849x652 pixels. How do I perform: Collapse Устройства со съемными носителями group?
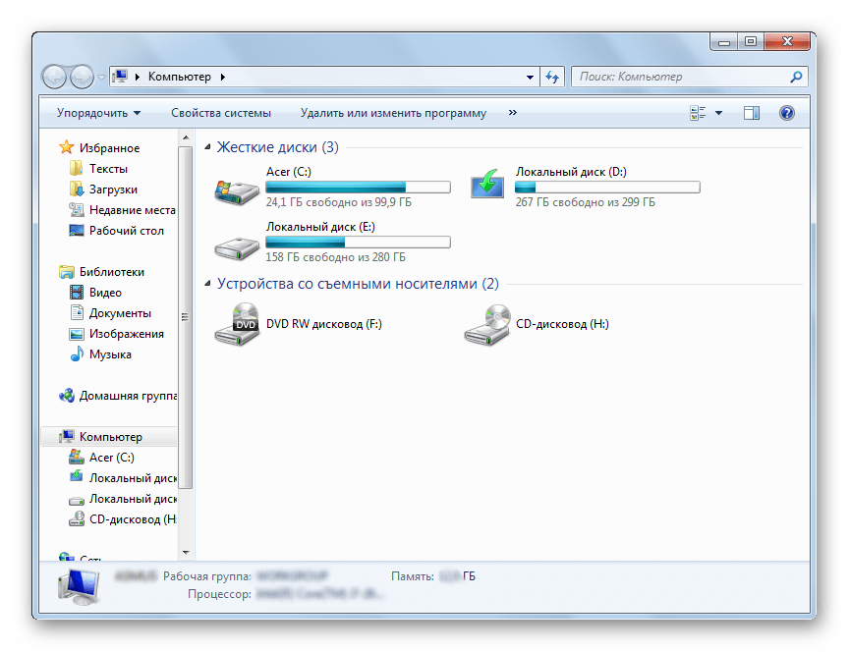pyautogui.click(x=207, y=283)
